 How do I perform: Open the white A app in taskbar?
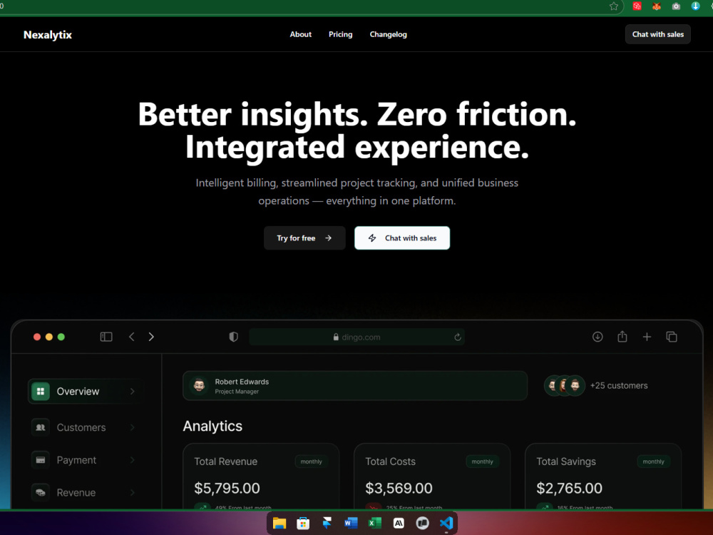tap(399, 523)
